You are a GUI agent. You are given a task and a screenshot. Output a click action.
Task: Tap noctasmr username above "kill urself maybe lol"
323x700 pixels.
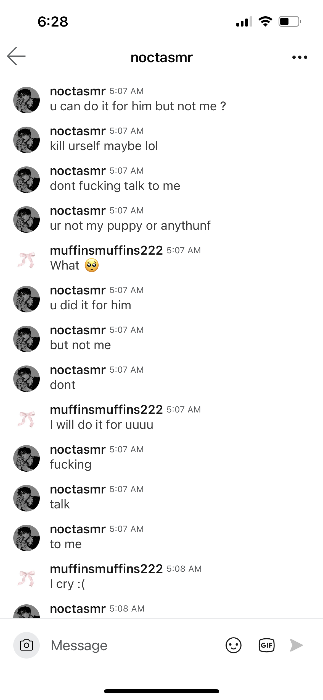point(78,131)
